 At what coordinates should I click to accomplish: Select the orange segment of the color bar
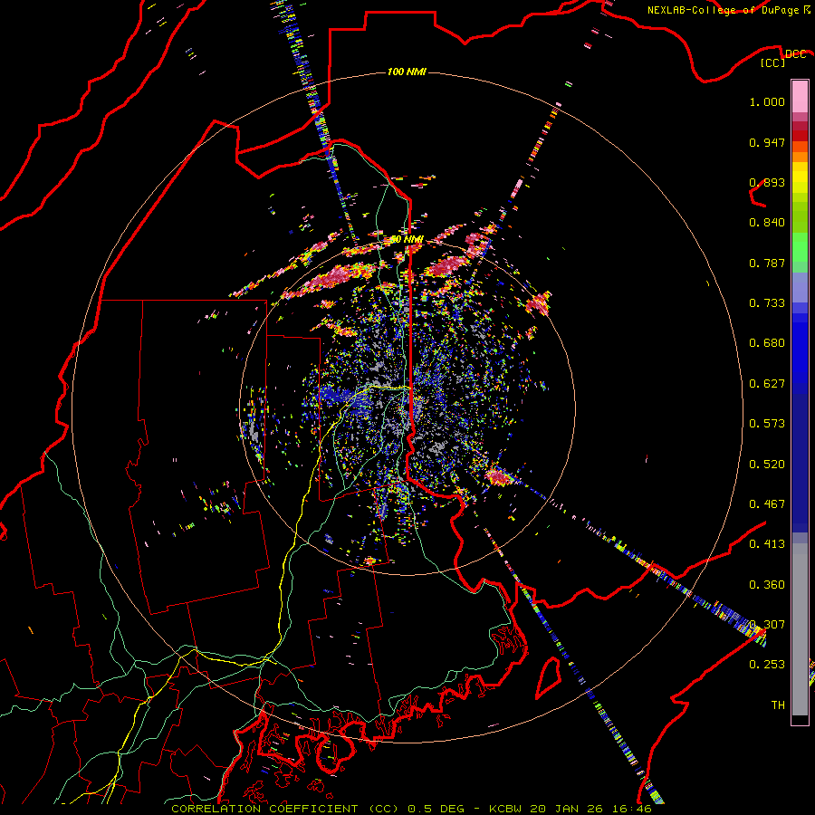coord(800,157)
